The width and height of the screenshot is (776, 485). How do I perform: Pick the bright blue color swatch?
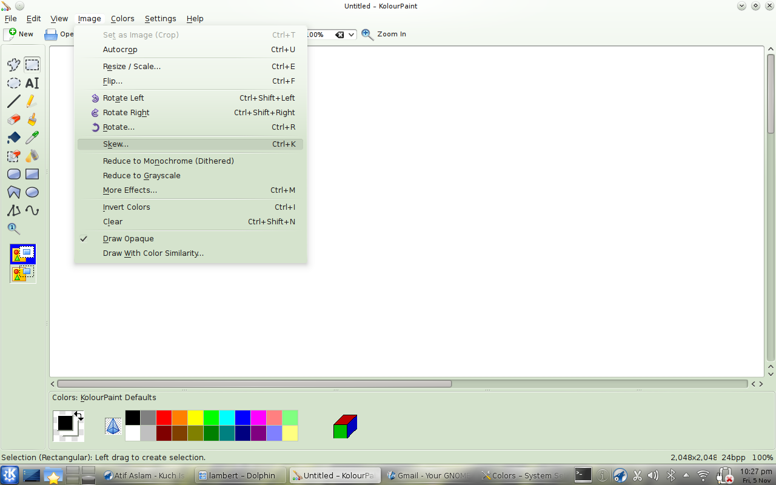tap(243, 418)
